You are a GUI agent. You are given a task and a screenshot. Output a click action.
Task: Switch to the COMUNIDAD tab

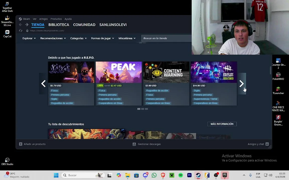[x=84, y=24]
